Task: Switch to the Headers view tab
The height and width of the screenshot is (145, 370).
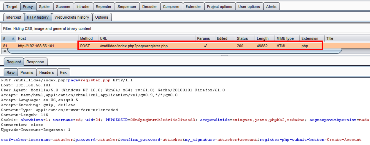Action: click(47, 72)
